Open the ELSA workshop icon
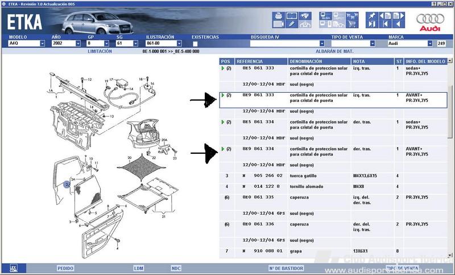Screen dimensions: 455x275 (325, 16)
